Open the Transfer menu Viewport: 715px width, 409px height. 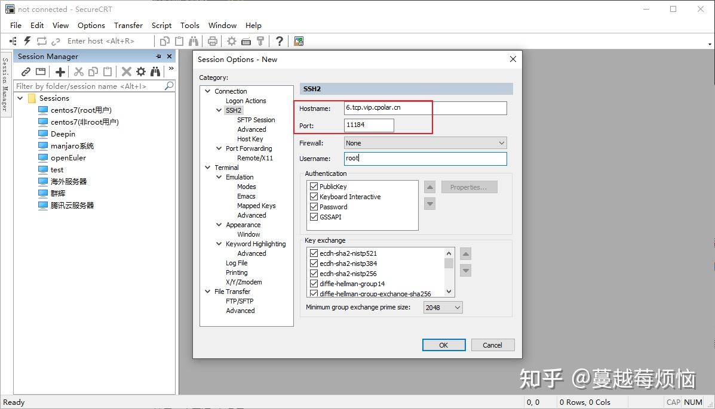pos(128,25)
